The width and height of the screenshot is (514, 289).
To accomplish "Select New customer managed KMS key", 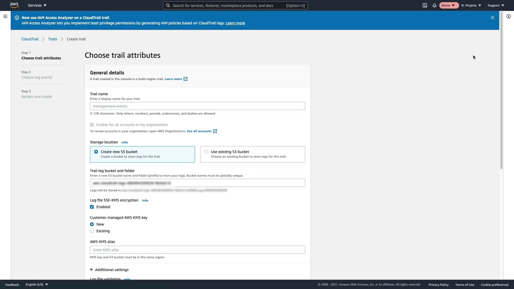I will click(x=92, y=224).
